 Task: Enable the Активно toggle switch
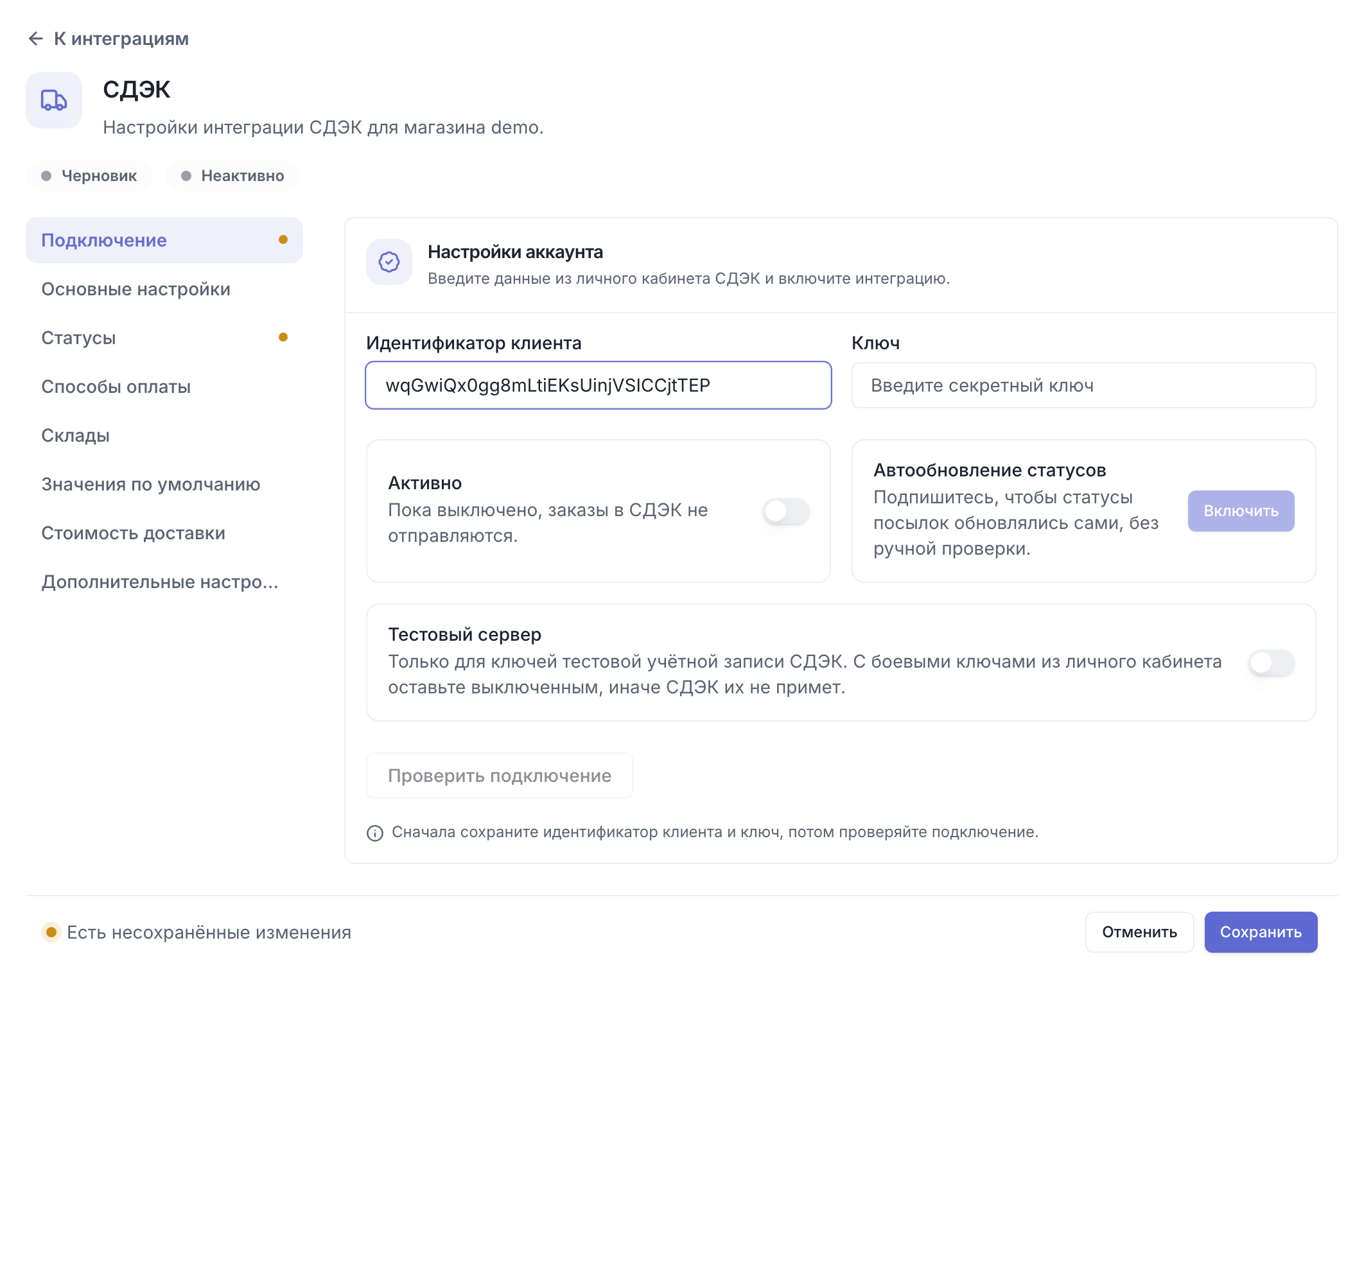click(x=786, y=511)
